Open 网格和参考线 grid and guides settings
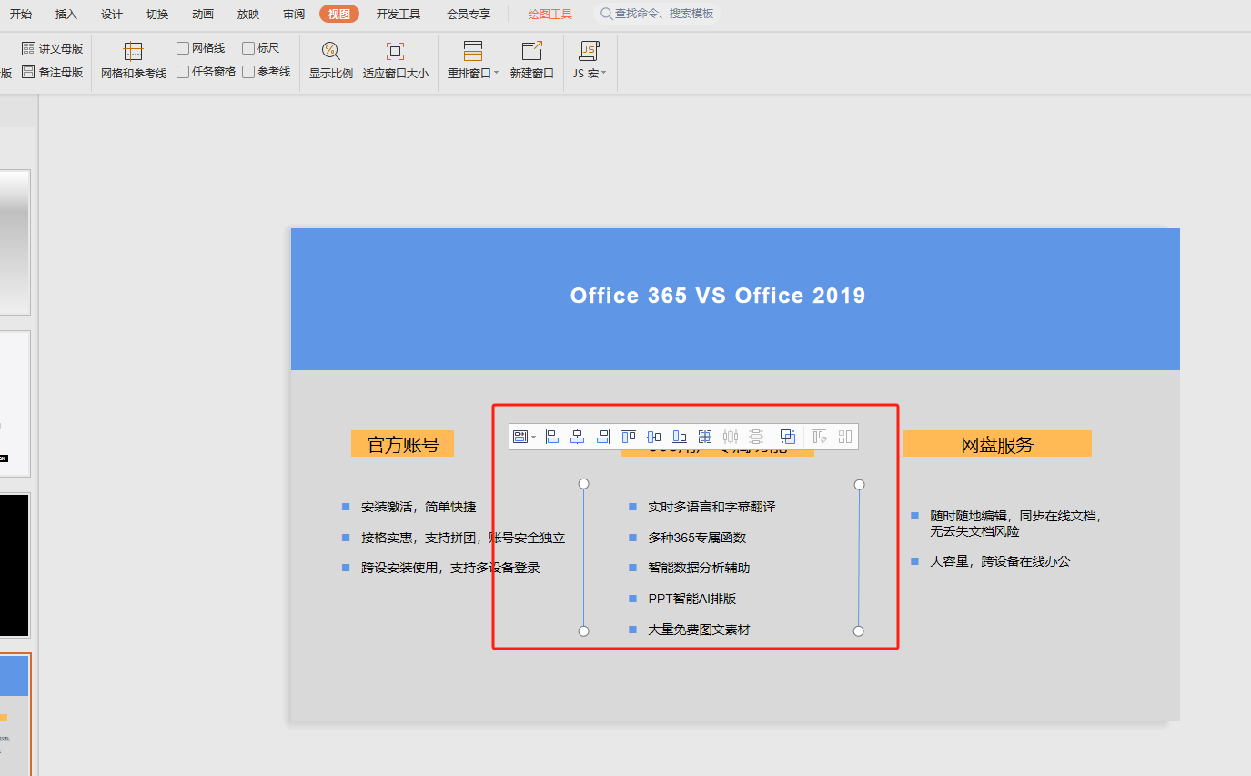This screenshot has height=776, width=1251. coord(134,61)
